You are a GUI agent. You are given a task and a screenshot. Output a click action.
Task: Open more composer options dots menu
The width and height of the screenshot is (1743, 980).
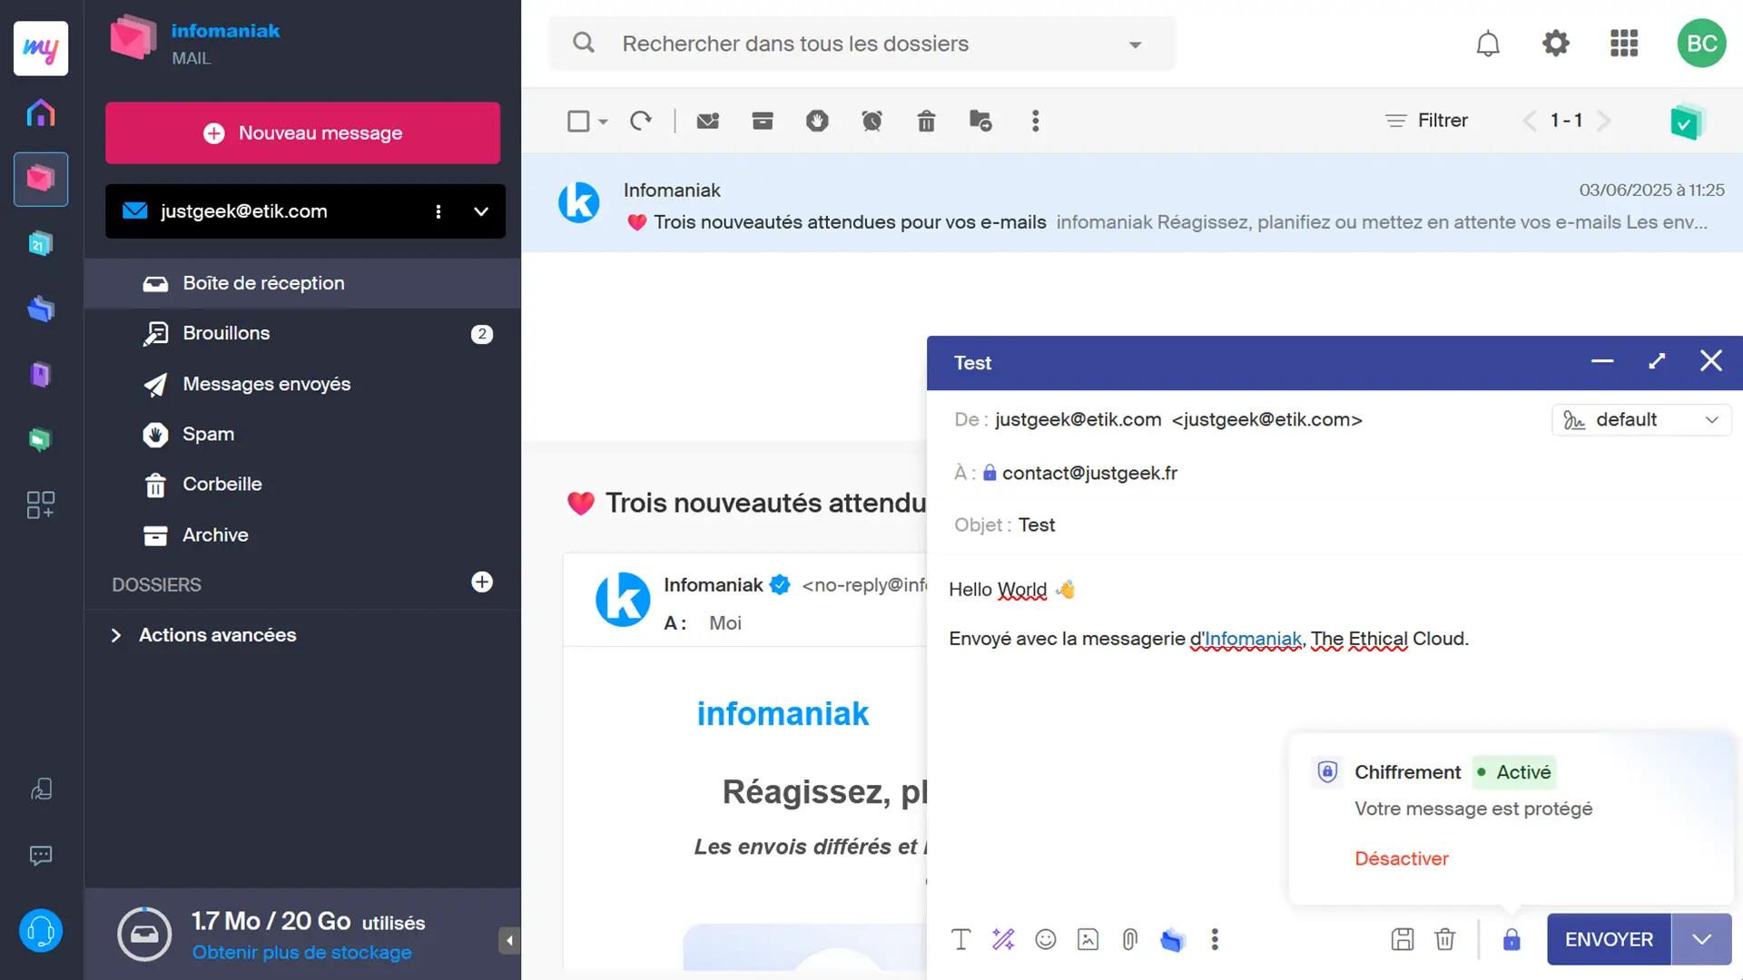[x=1215, y=939]
